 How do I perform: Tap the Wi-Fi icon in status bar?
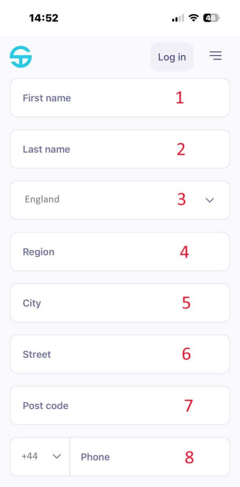point(193,17)
